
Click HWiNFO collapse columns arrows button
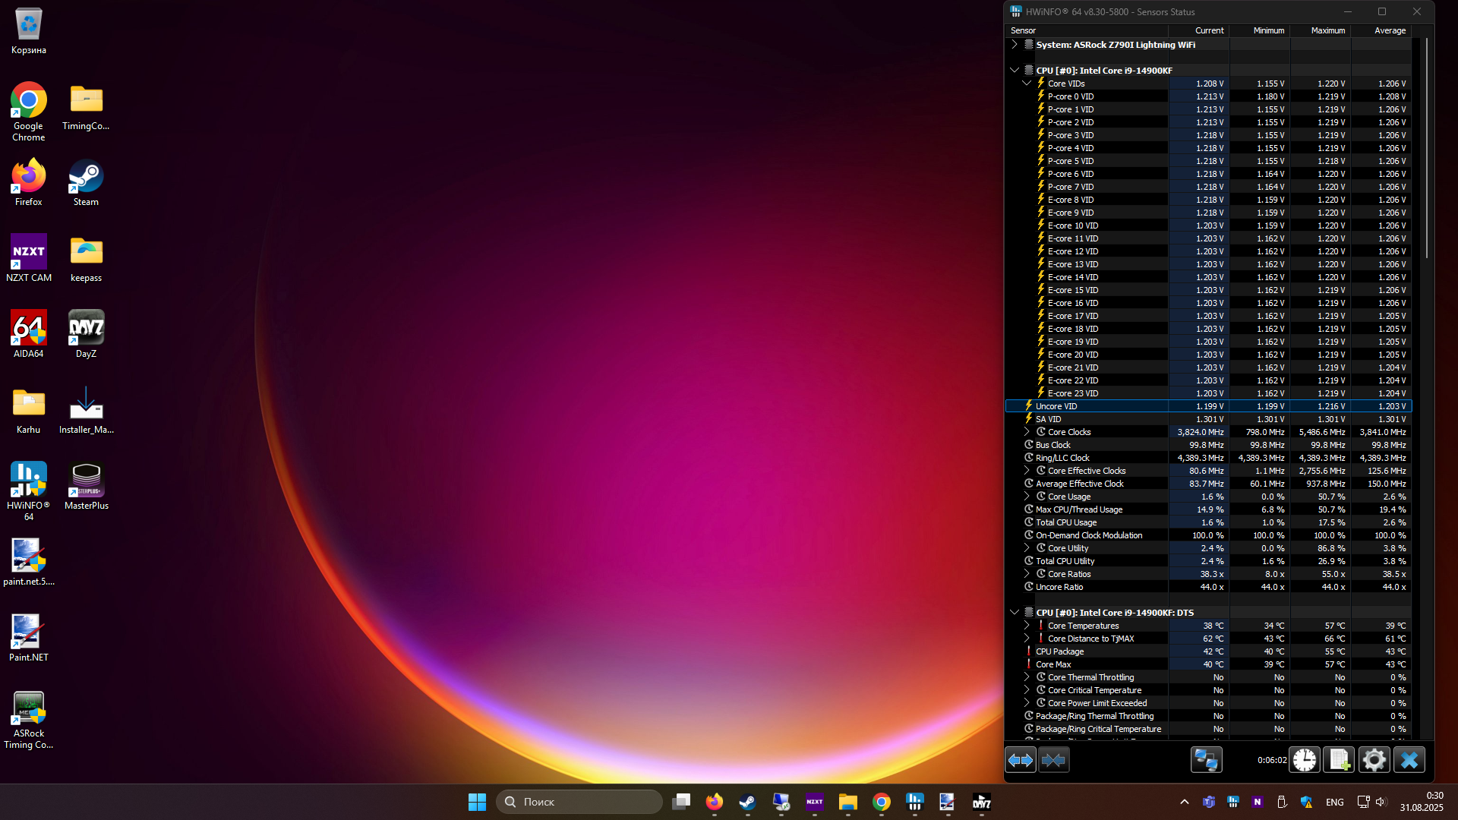(1053, 760)
